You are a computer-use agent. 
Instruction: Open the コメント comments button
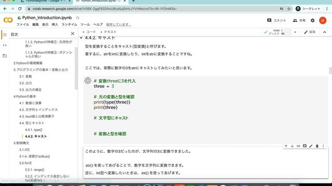pos(276,20)
